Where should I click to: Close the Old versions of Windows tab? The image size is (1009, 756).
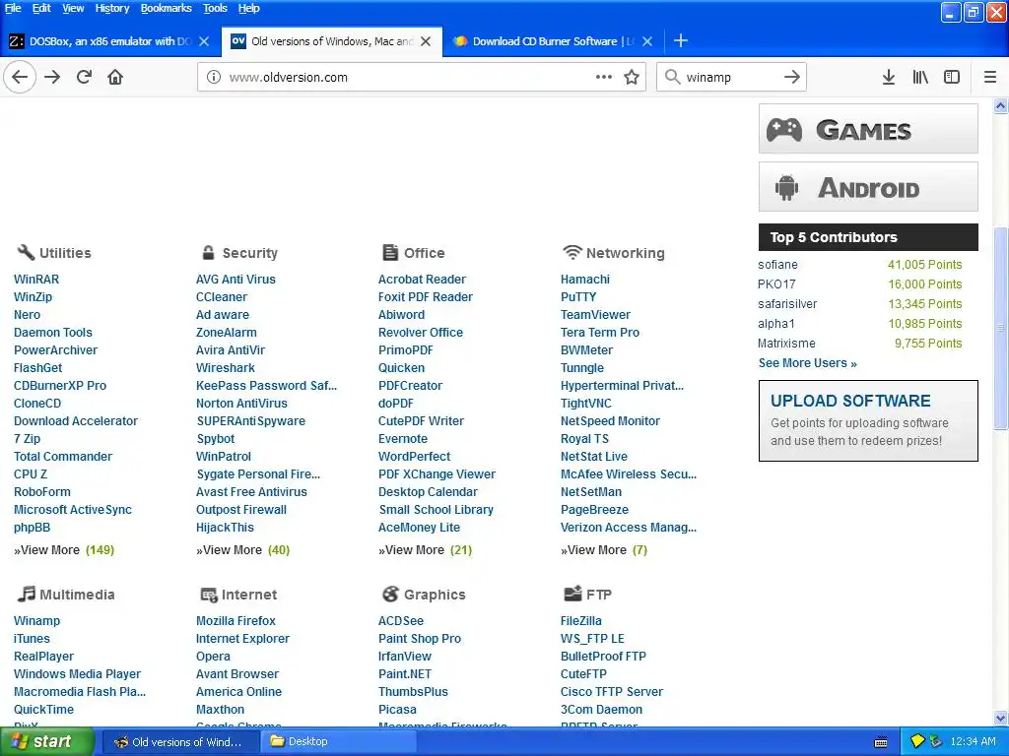point(426,41)
